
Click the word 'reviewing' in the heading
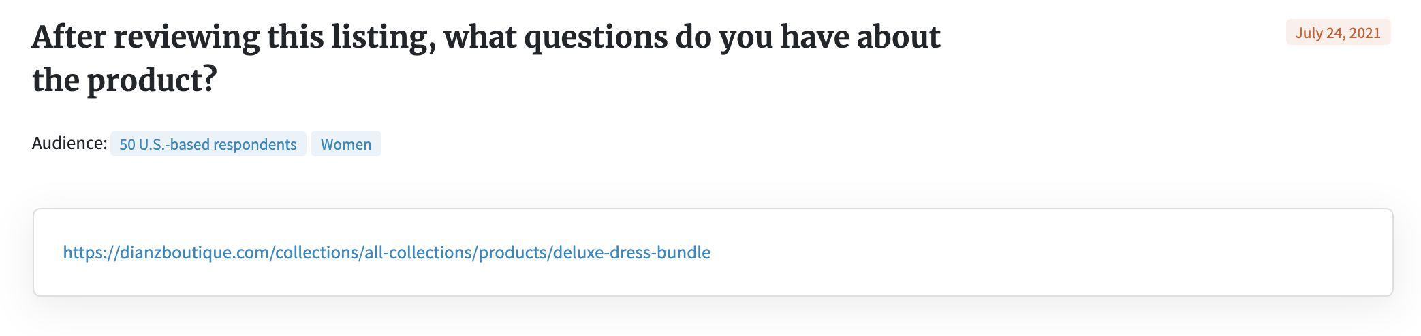point(187,37)
